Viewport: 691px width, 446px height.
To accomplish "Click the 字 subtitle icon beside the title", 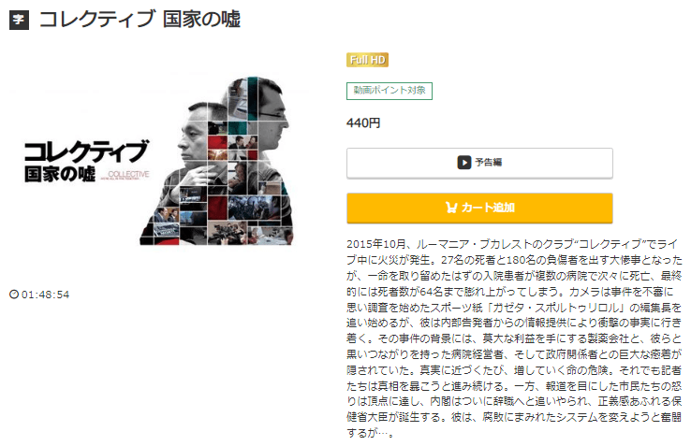I will point(19,20).
